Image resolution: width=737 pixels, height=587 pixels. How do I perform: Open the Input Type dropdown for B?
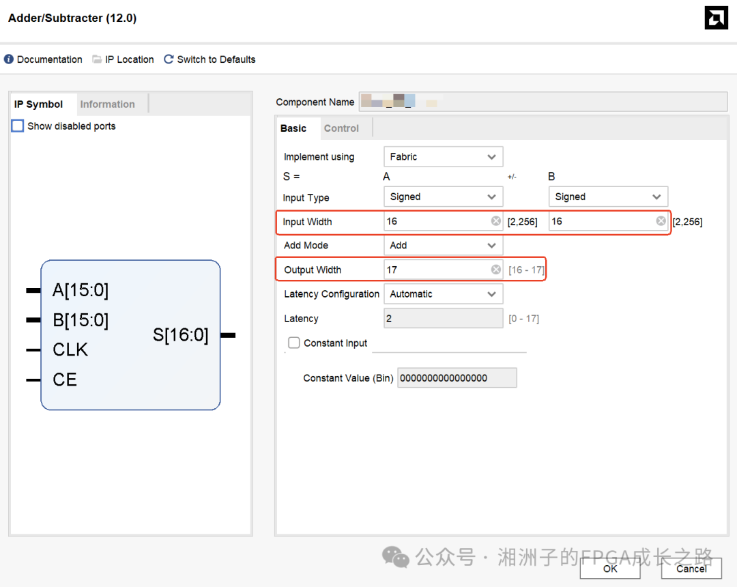(608, 197)
